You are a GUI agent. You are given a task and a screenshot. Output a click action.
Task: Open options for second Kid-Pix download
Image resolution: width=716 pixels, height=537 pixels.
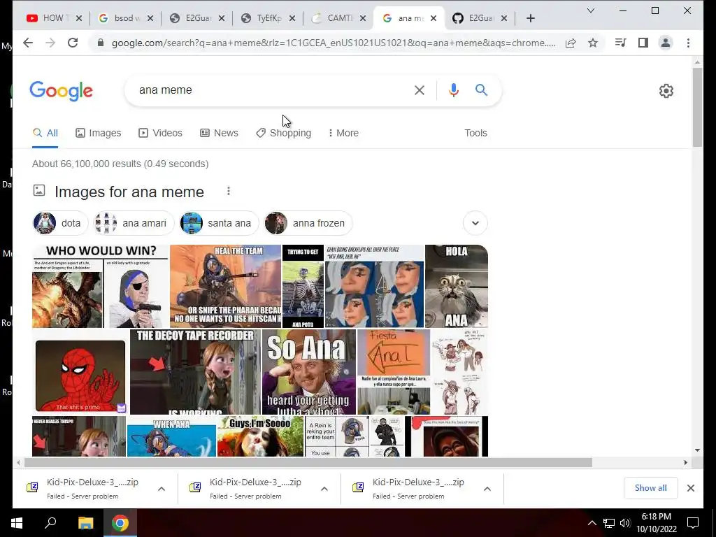(324, 489)
